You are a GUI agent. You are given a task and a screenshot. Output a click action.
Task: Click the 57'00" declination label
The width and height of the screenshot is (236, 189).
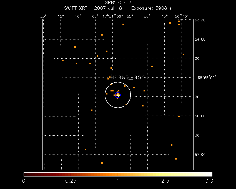click(201, 155)
